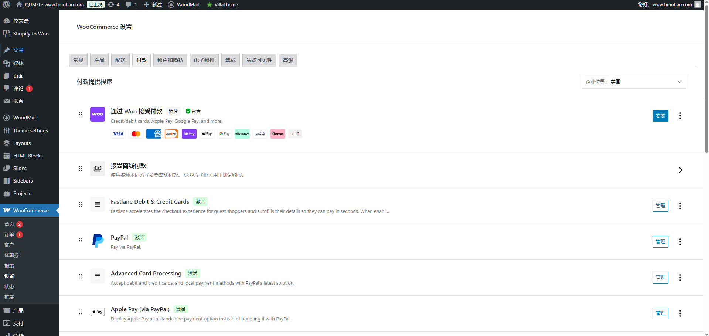Click the Afterpay logo
709x336 pixels.
(242, 134)
